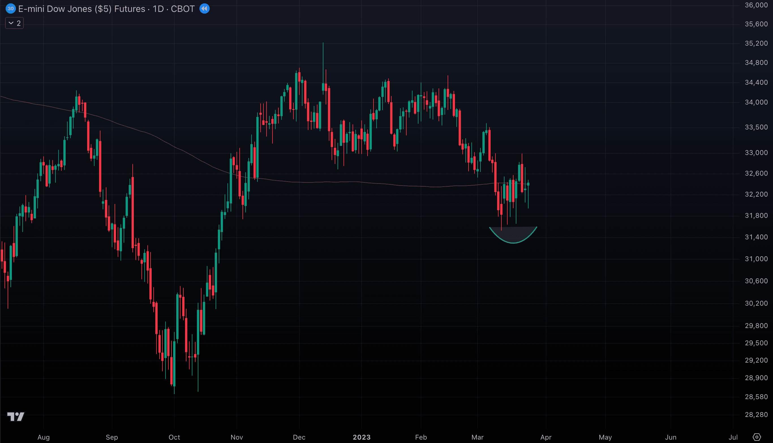Click the 2023 label on time axis
The image size is (773, 443).
pyautogui.click(x=361, y=437)
